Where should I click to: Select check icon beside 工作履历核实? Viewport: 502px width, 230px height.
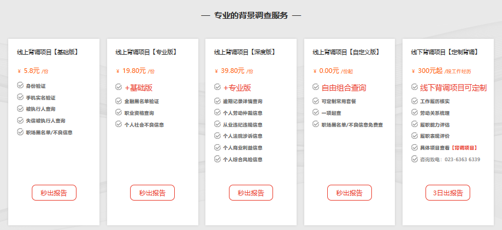click(x=414, y=101)
